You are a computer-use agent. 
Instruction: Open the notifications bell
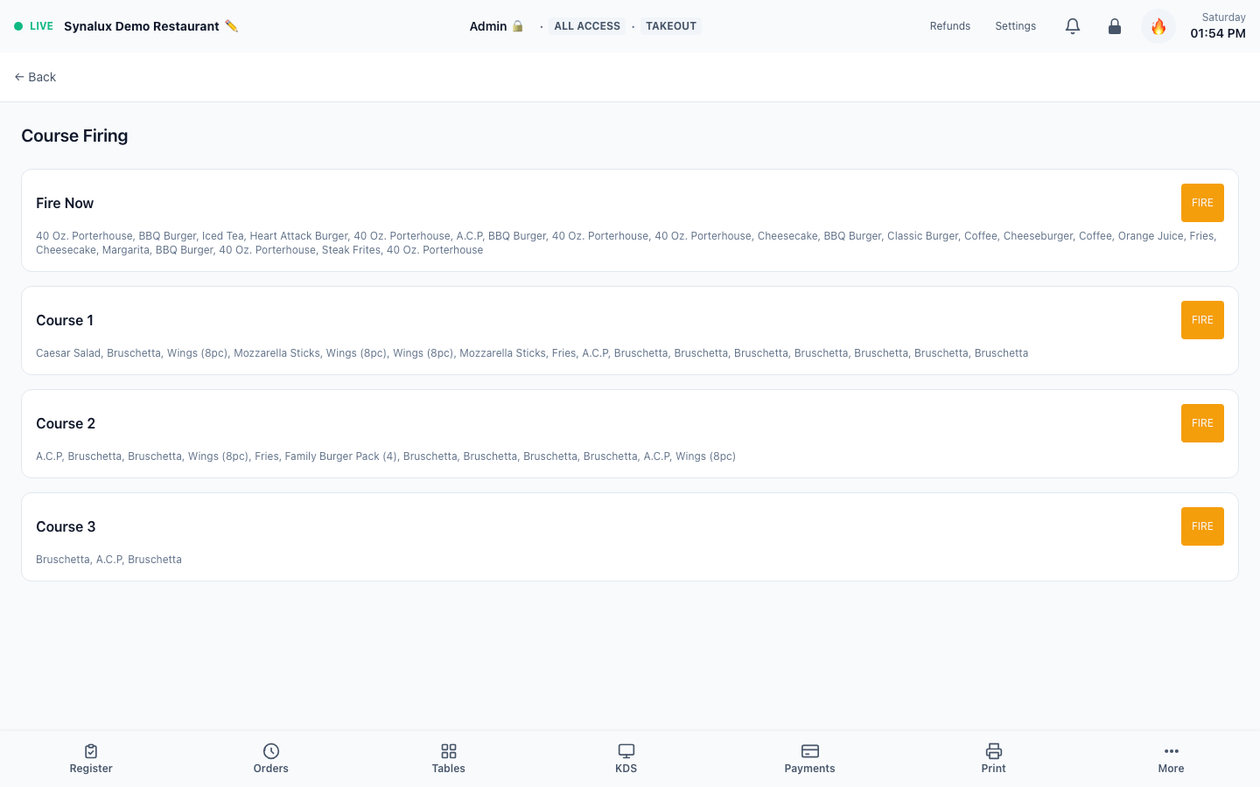1073,26
